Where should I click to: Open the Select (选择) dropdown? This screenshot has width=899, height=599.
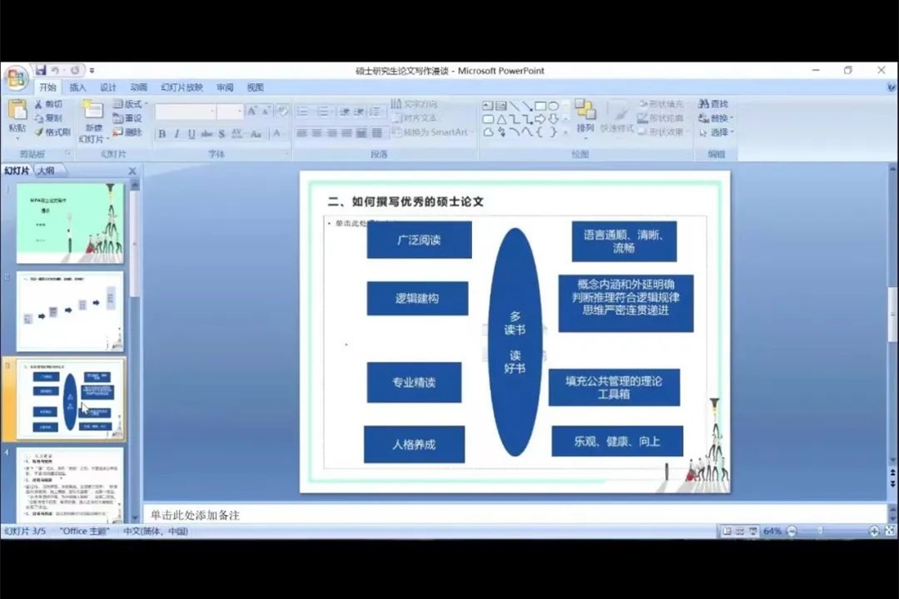pyautogui.click(x=718, y=132)
